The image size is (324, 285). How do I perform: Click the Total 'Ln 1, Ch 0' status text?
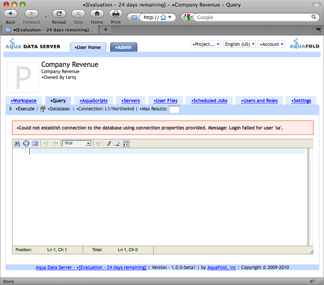128,250
